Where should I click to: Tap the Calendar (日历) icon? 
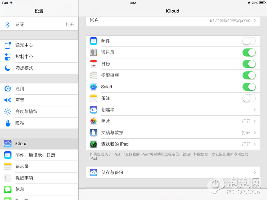click(x=93, y=64)
